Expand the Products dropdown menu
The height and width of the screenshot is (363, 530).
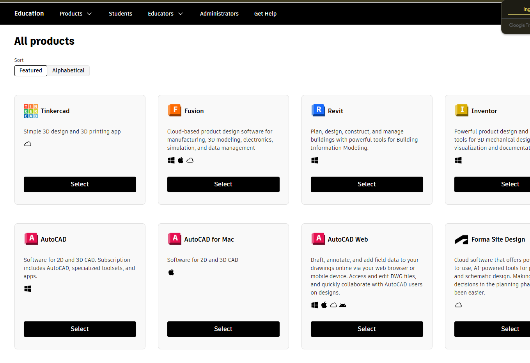coord(76,14)
